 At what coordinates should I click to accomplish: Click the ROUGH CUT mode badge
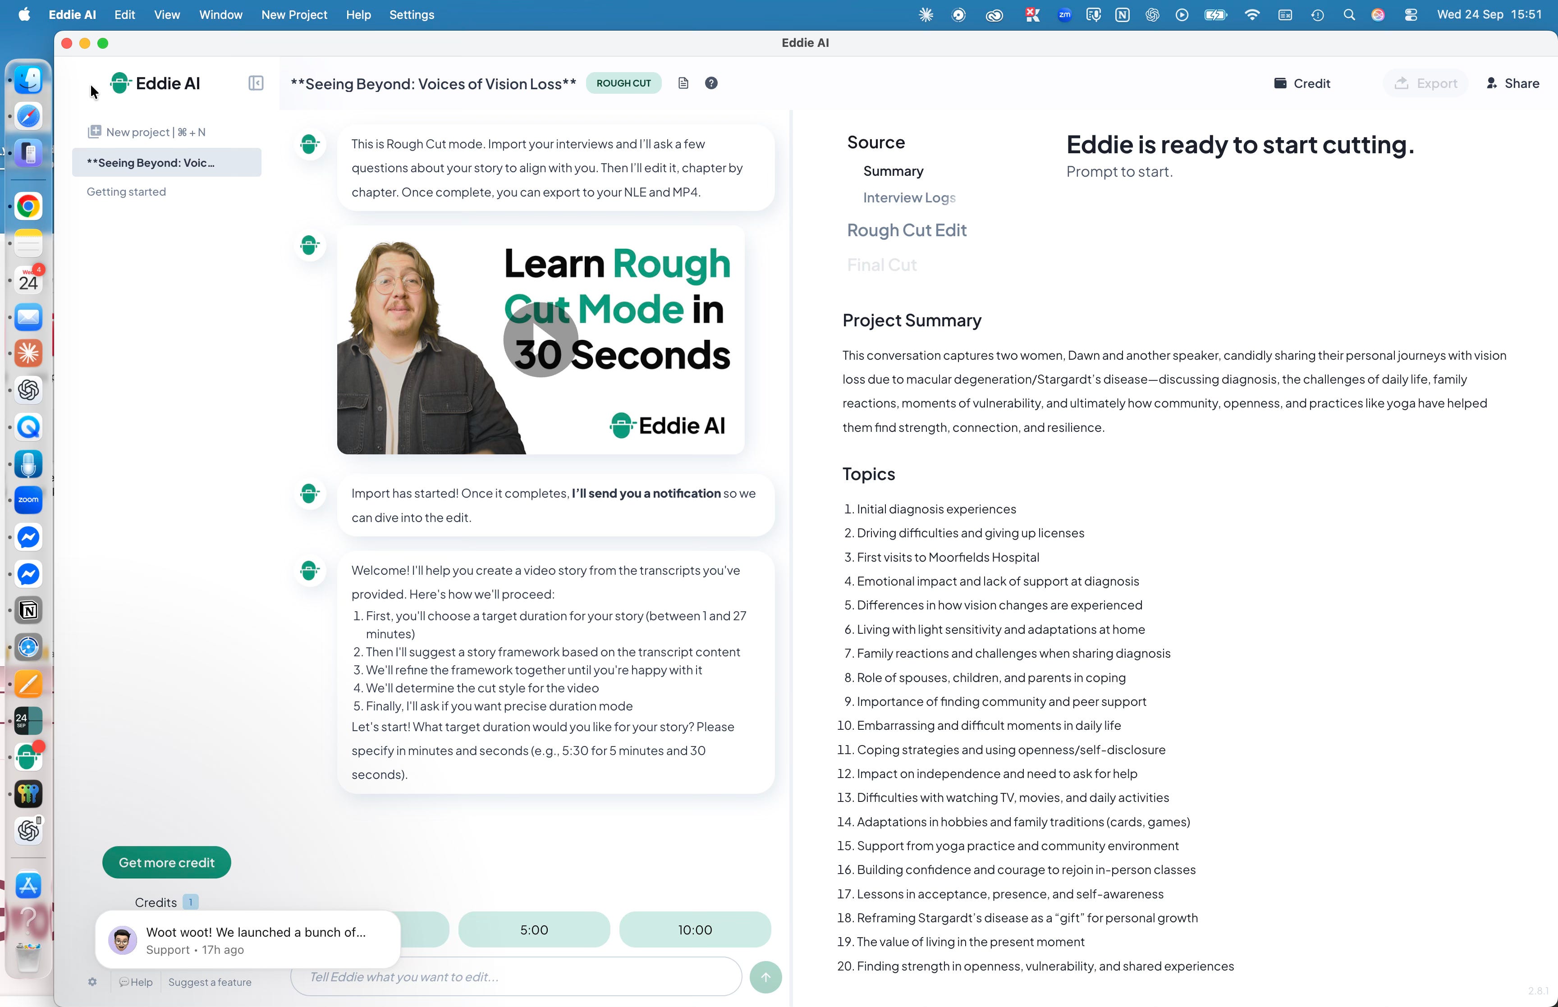coord(623,83)
